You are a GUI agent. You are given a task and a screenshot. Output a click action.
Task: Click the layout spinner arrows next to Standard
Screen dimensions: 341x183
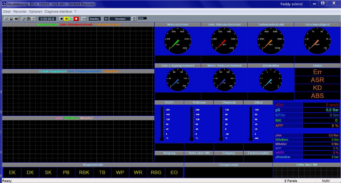(134, 19)
